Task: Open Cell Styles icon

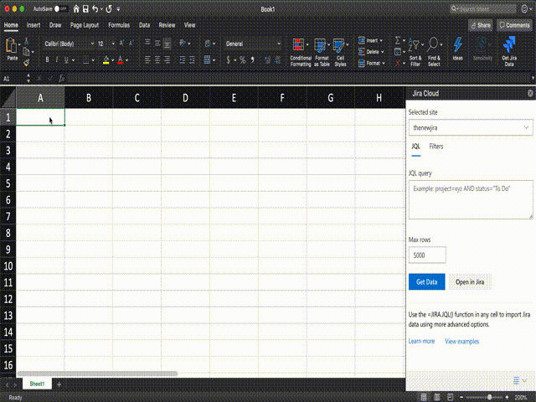Action: click(338, 44)
